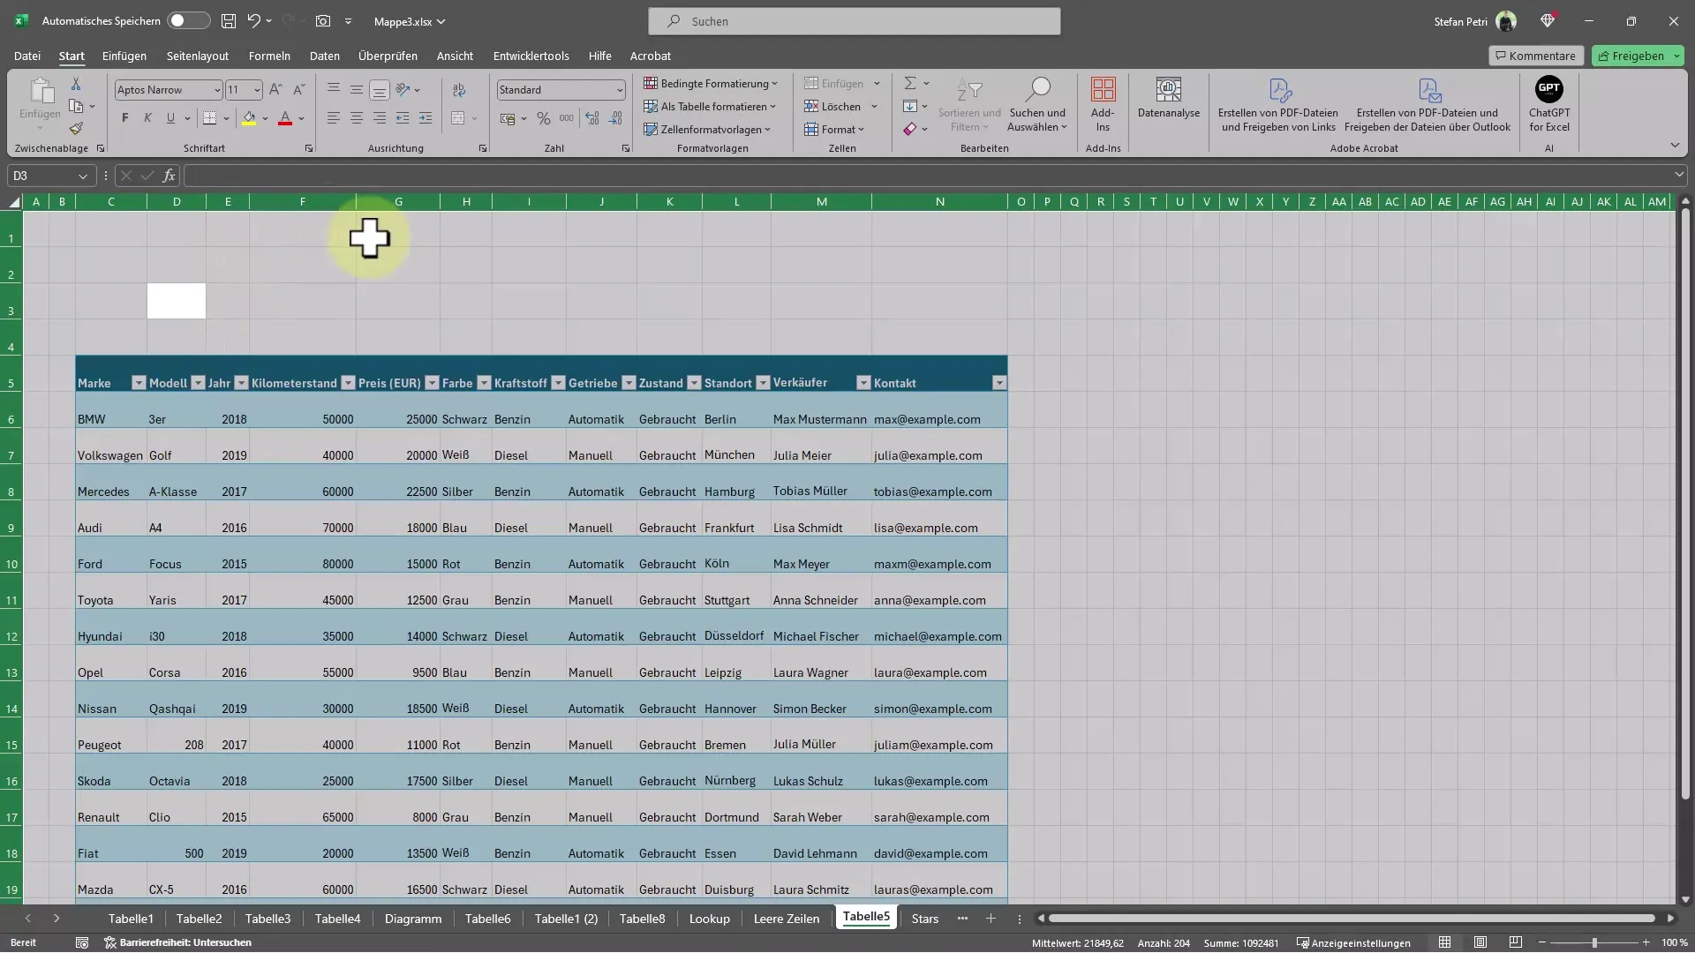Toggle the Marke column filter checkbox
The height and width of the screenshot is (953, 1695).
point(138,383)
